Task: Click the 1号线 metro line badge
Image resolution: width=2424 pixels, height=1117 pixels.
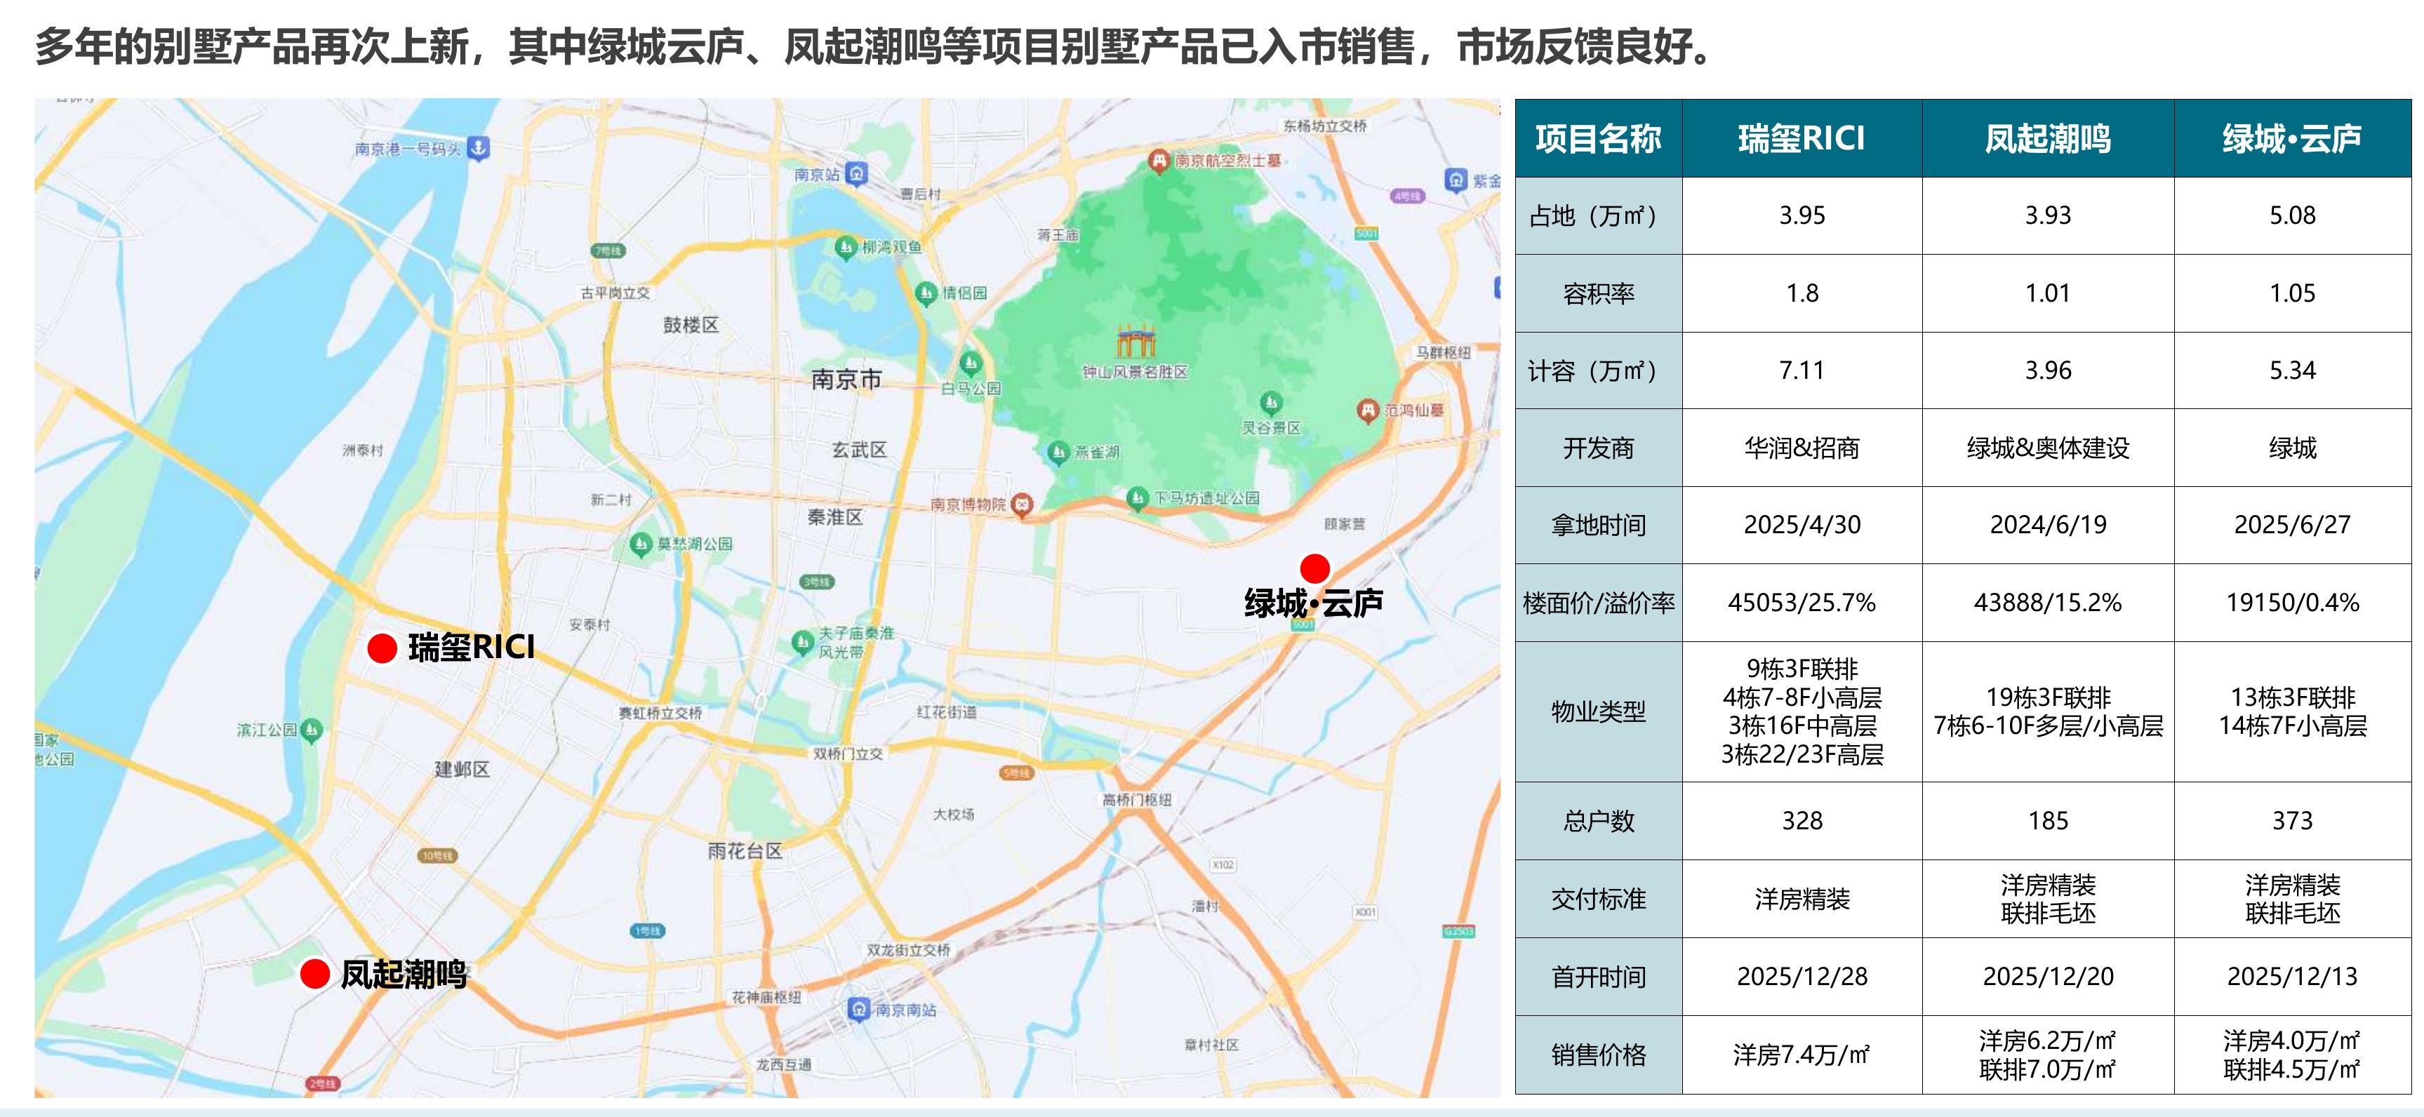Action: point(647,930)
